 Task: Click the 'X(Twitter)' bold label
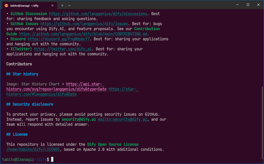pos(21,49)
